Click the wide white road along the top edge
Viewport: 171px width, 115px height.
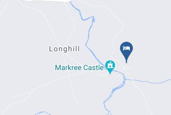point(46,1)
